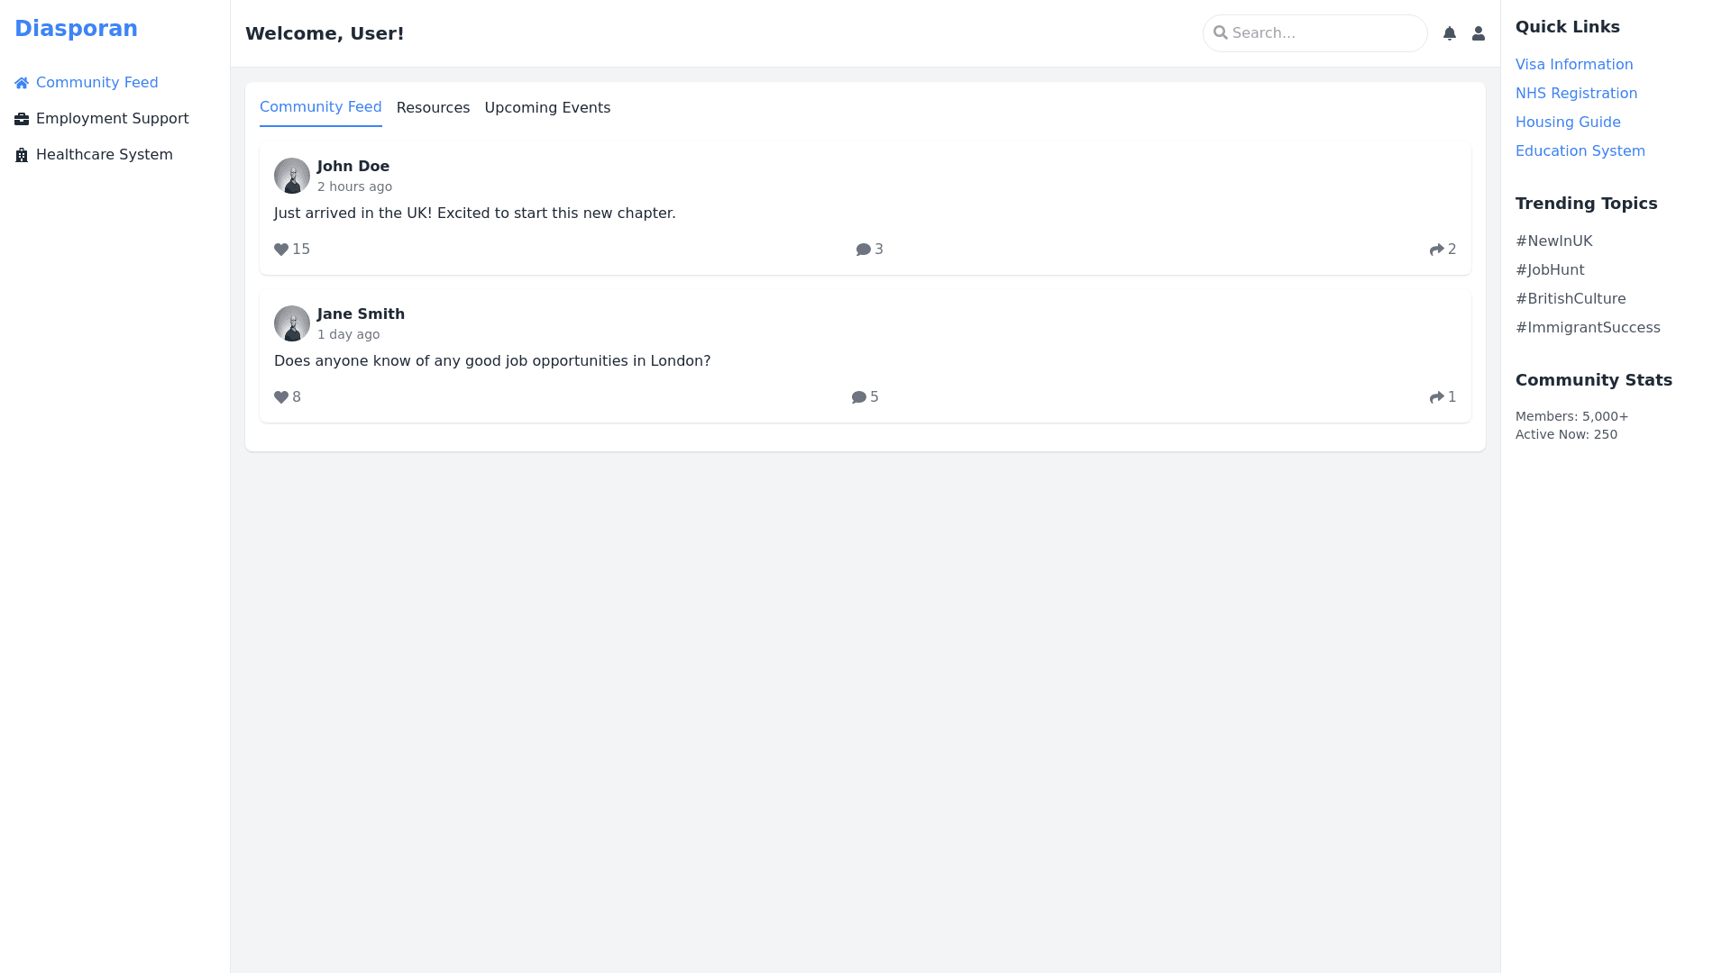Screen dimensions: 1731x973
Task: Open comments on John Doe's post
Action: click(x=864, y=250)
